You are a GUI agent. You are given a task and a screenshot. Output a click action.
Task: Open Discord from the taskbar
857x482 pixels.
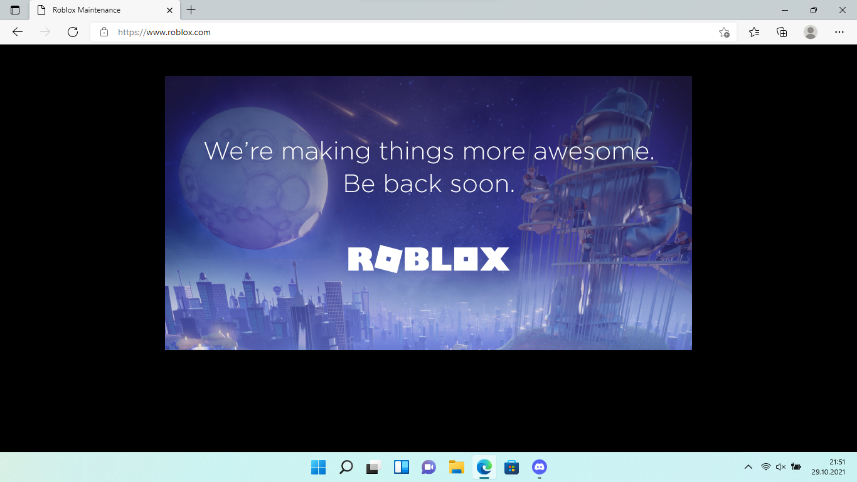coord(539,467)
